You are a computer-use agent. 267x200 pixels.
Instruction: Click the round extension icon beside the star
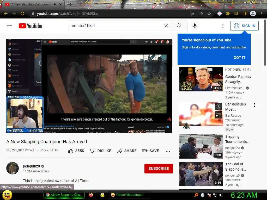(220, 14)
